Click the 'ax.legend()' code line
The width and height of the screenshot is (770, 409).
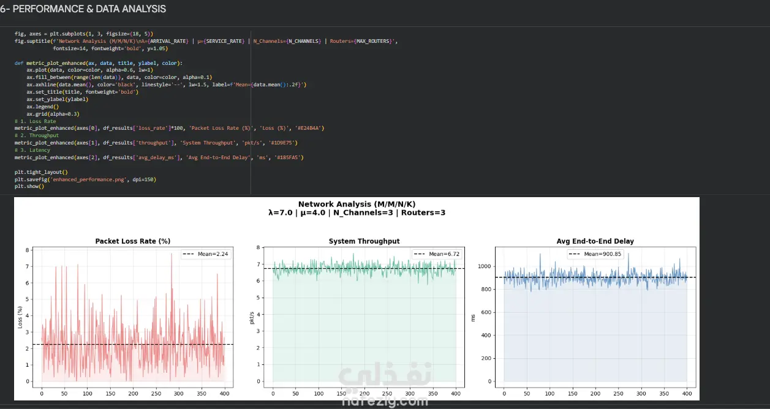coord(43,107)
